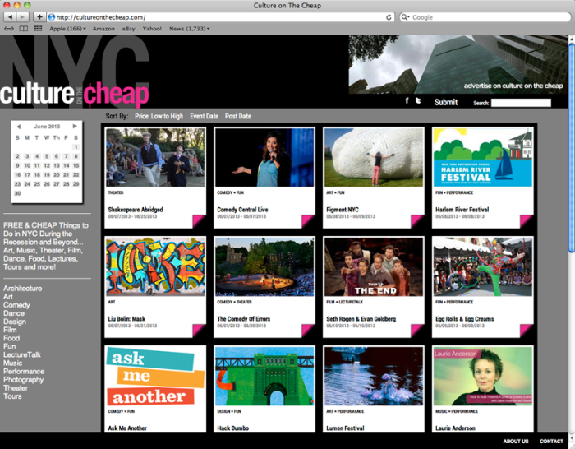
Task: Sort events by Post Date
Action: point(238,116)
